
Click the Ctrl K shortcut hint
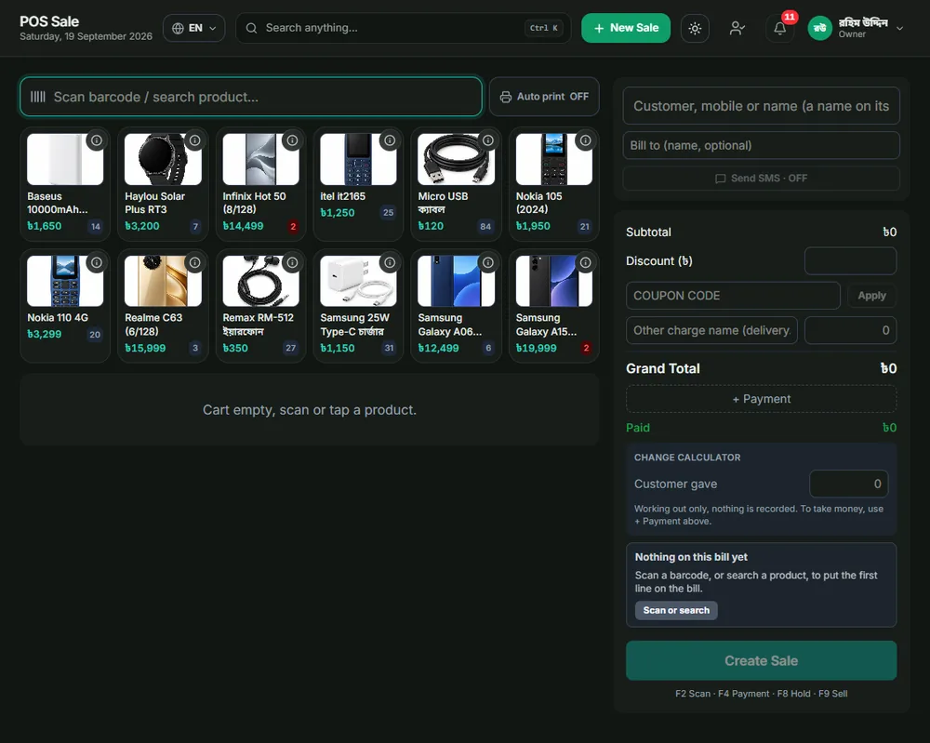(543, 28)
